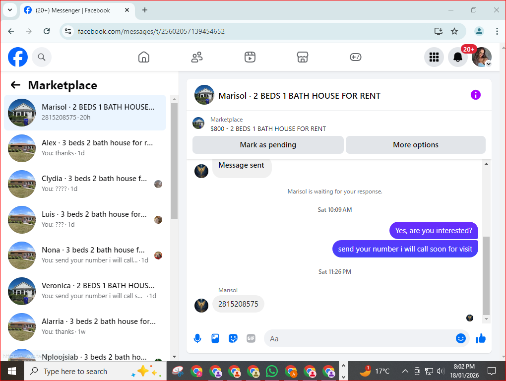Select the Nploojsiab conversation in list
The height and width of the screenshot is (381, 506).
click(85, 355)
